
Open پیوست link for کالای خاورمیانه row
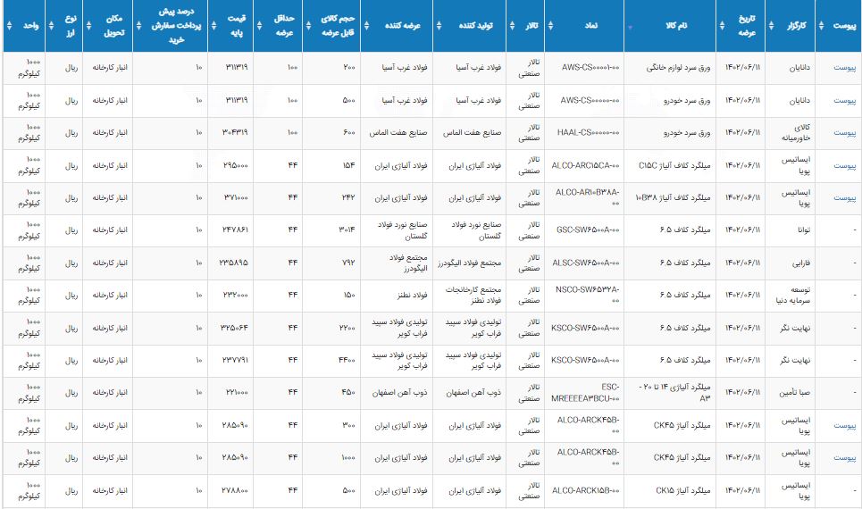tap(845, 133)
